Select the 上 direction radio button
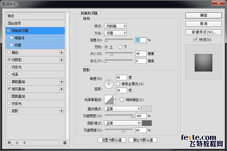Image resolution: width=227 pixels, height=151 pixels. click(x=106, y=47)
